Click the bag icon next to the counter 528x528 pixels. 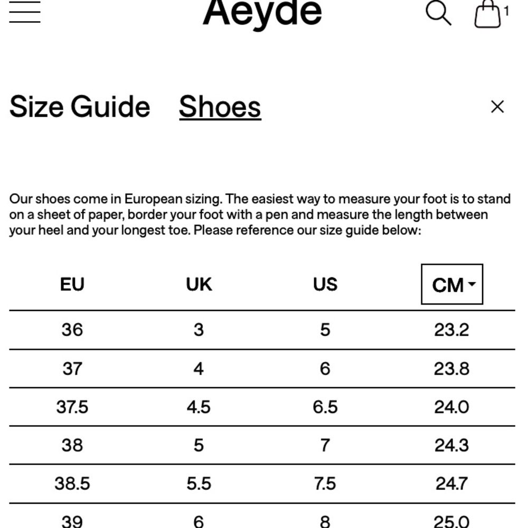487,15
